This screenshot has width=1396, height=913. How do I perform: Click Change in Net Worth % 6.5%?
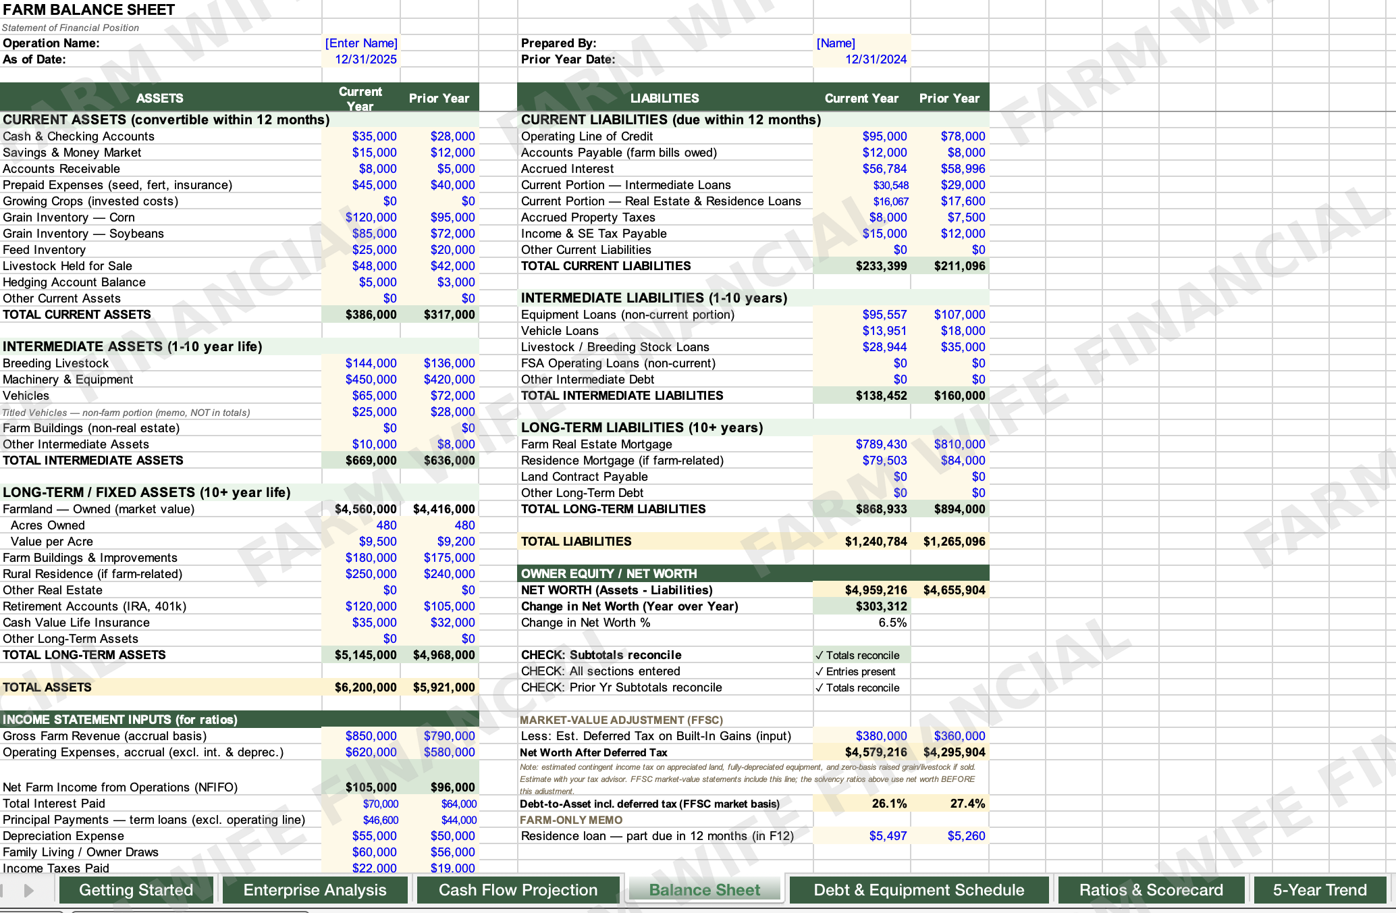[862, 623]
